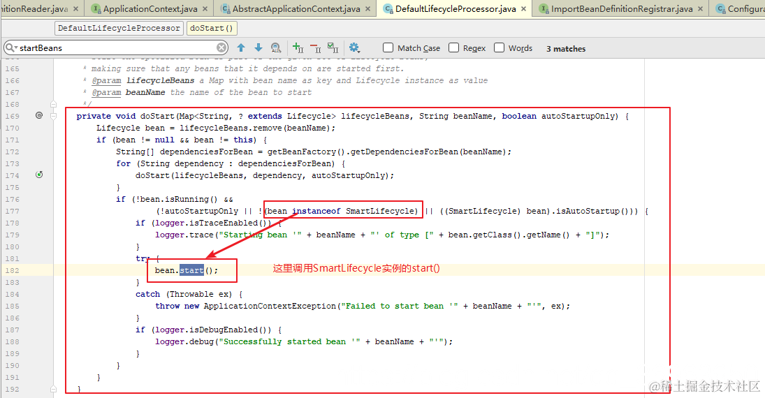Click isAutoStartup call on line 177
This screenshot has width=765, height=398.
588,211
